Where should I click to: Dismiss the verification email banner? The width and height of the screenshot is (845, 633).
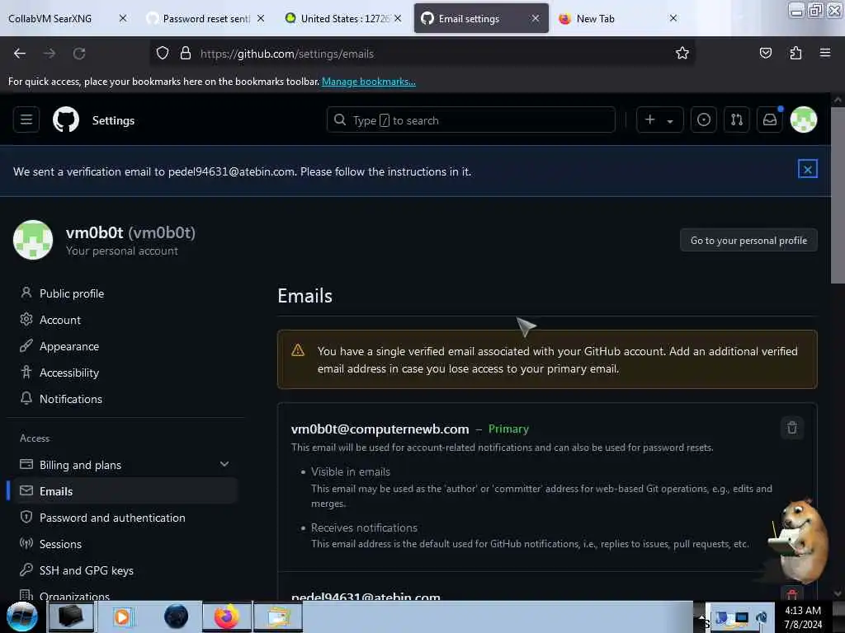(x=807, y=169)
